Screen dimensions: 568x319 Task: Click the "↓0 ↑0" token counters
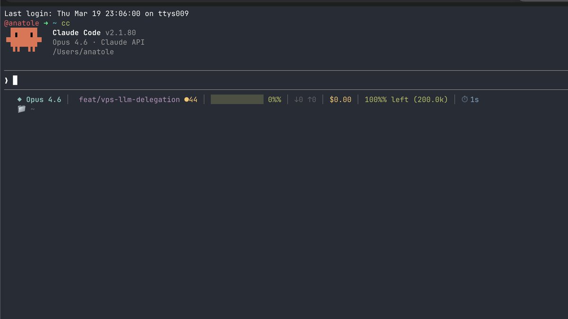(x=305, y=100)
